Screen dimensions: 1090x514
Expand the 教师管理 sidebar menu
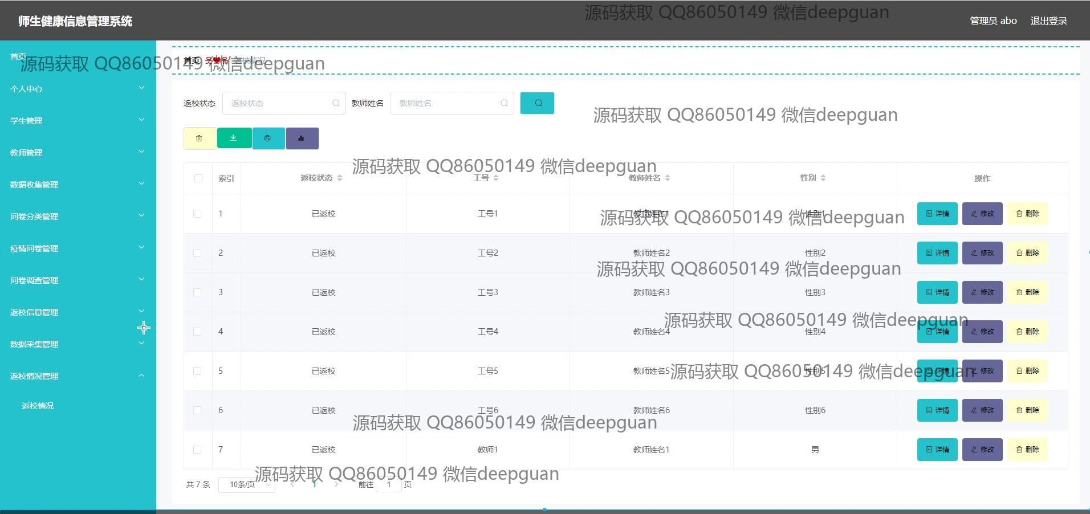click(x=78, y=153)
